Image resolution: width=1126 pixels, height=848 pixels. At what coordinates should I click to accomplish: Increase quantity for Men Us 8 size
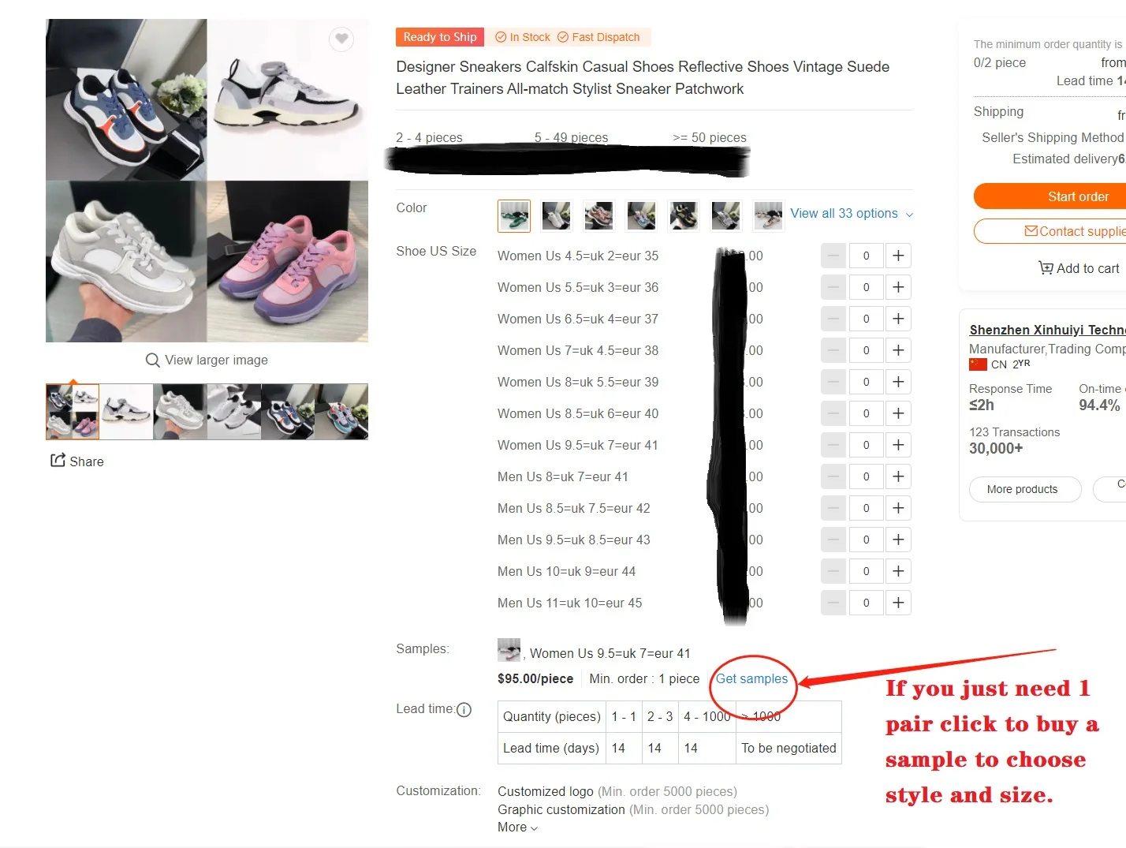click(898, 476)
